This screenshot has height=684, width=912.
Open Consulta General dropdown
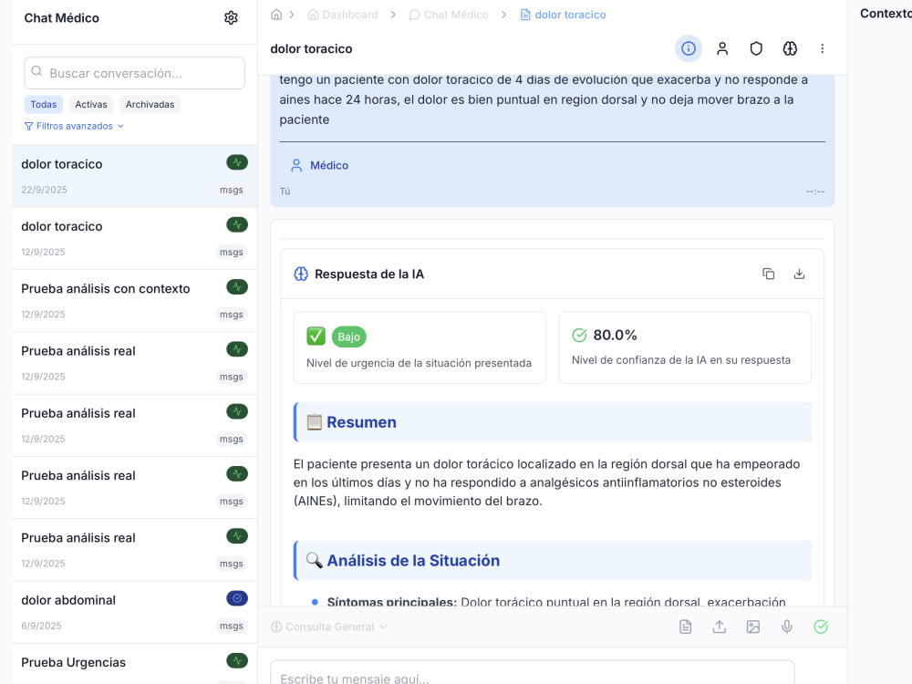329,627
